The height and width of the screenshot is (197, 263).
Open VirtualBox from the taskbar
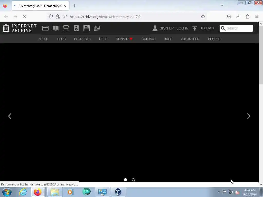(x=118, y=192)
